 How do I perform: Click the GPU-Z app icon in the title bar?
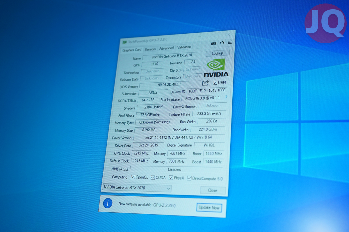[x=124, y=42]
